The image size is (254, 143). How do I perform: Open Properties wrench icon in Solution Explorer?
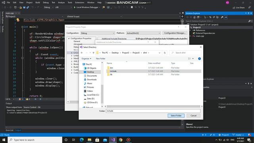coord(222,17)
